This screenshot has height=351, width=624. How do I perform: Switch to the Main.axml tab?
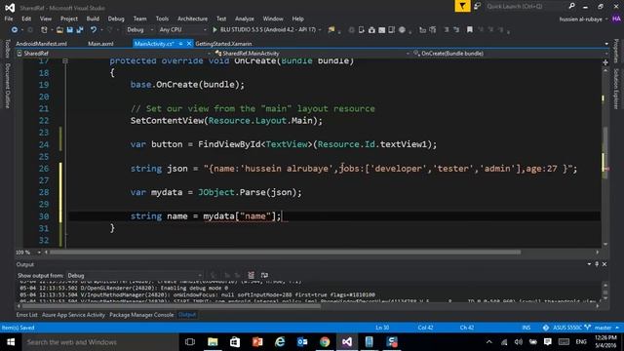tap(100, 44)
